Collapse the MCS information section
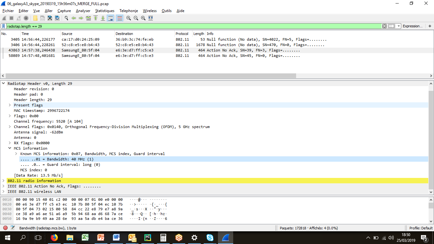The width and height of the screenshot is (434, 244). pos(9,148)
